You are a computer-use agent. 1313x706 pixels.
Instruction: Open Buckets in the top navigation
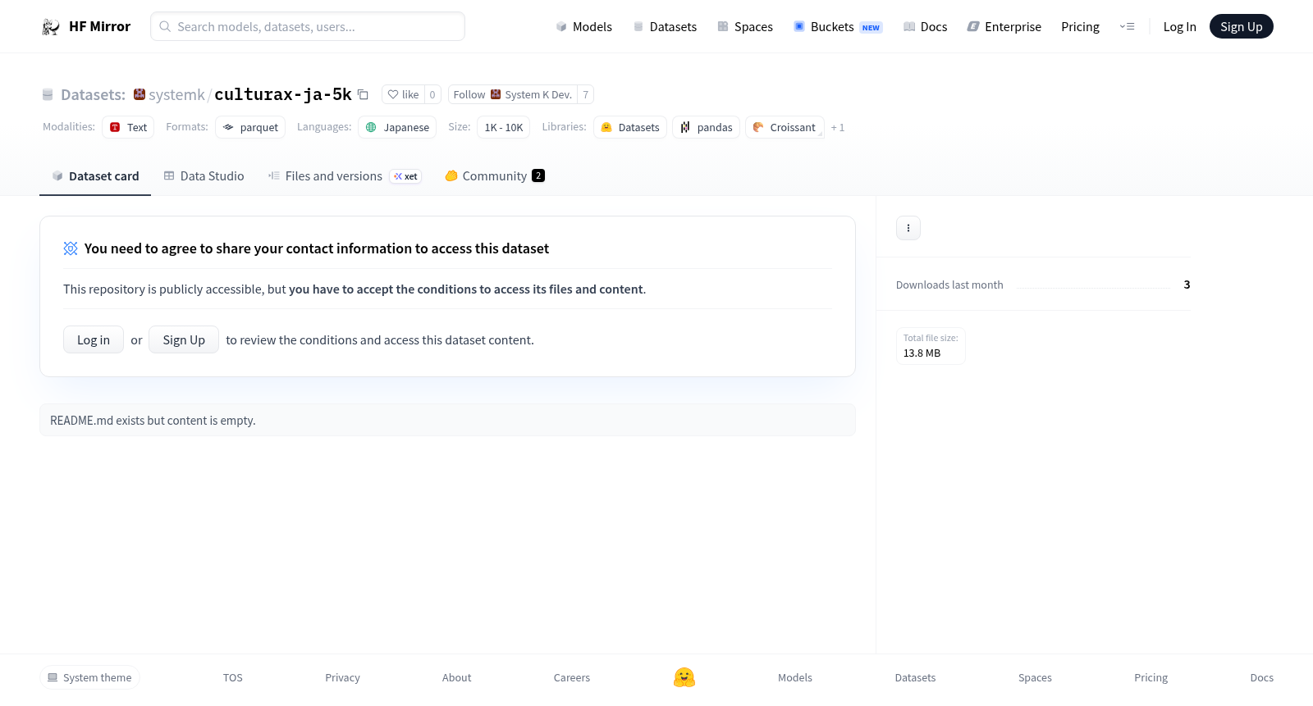(837, 26)
